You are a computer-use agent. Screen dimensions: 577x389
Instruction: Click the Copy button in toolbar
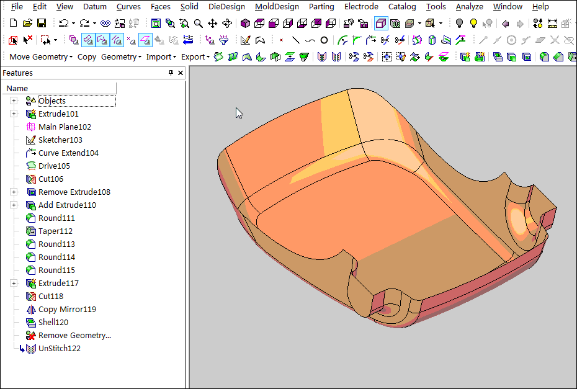coord(87,56)
